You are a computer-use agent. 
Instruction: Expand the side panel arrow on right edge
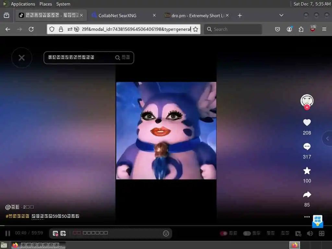327,138
